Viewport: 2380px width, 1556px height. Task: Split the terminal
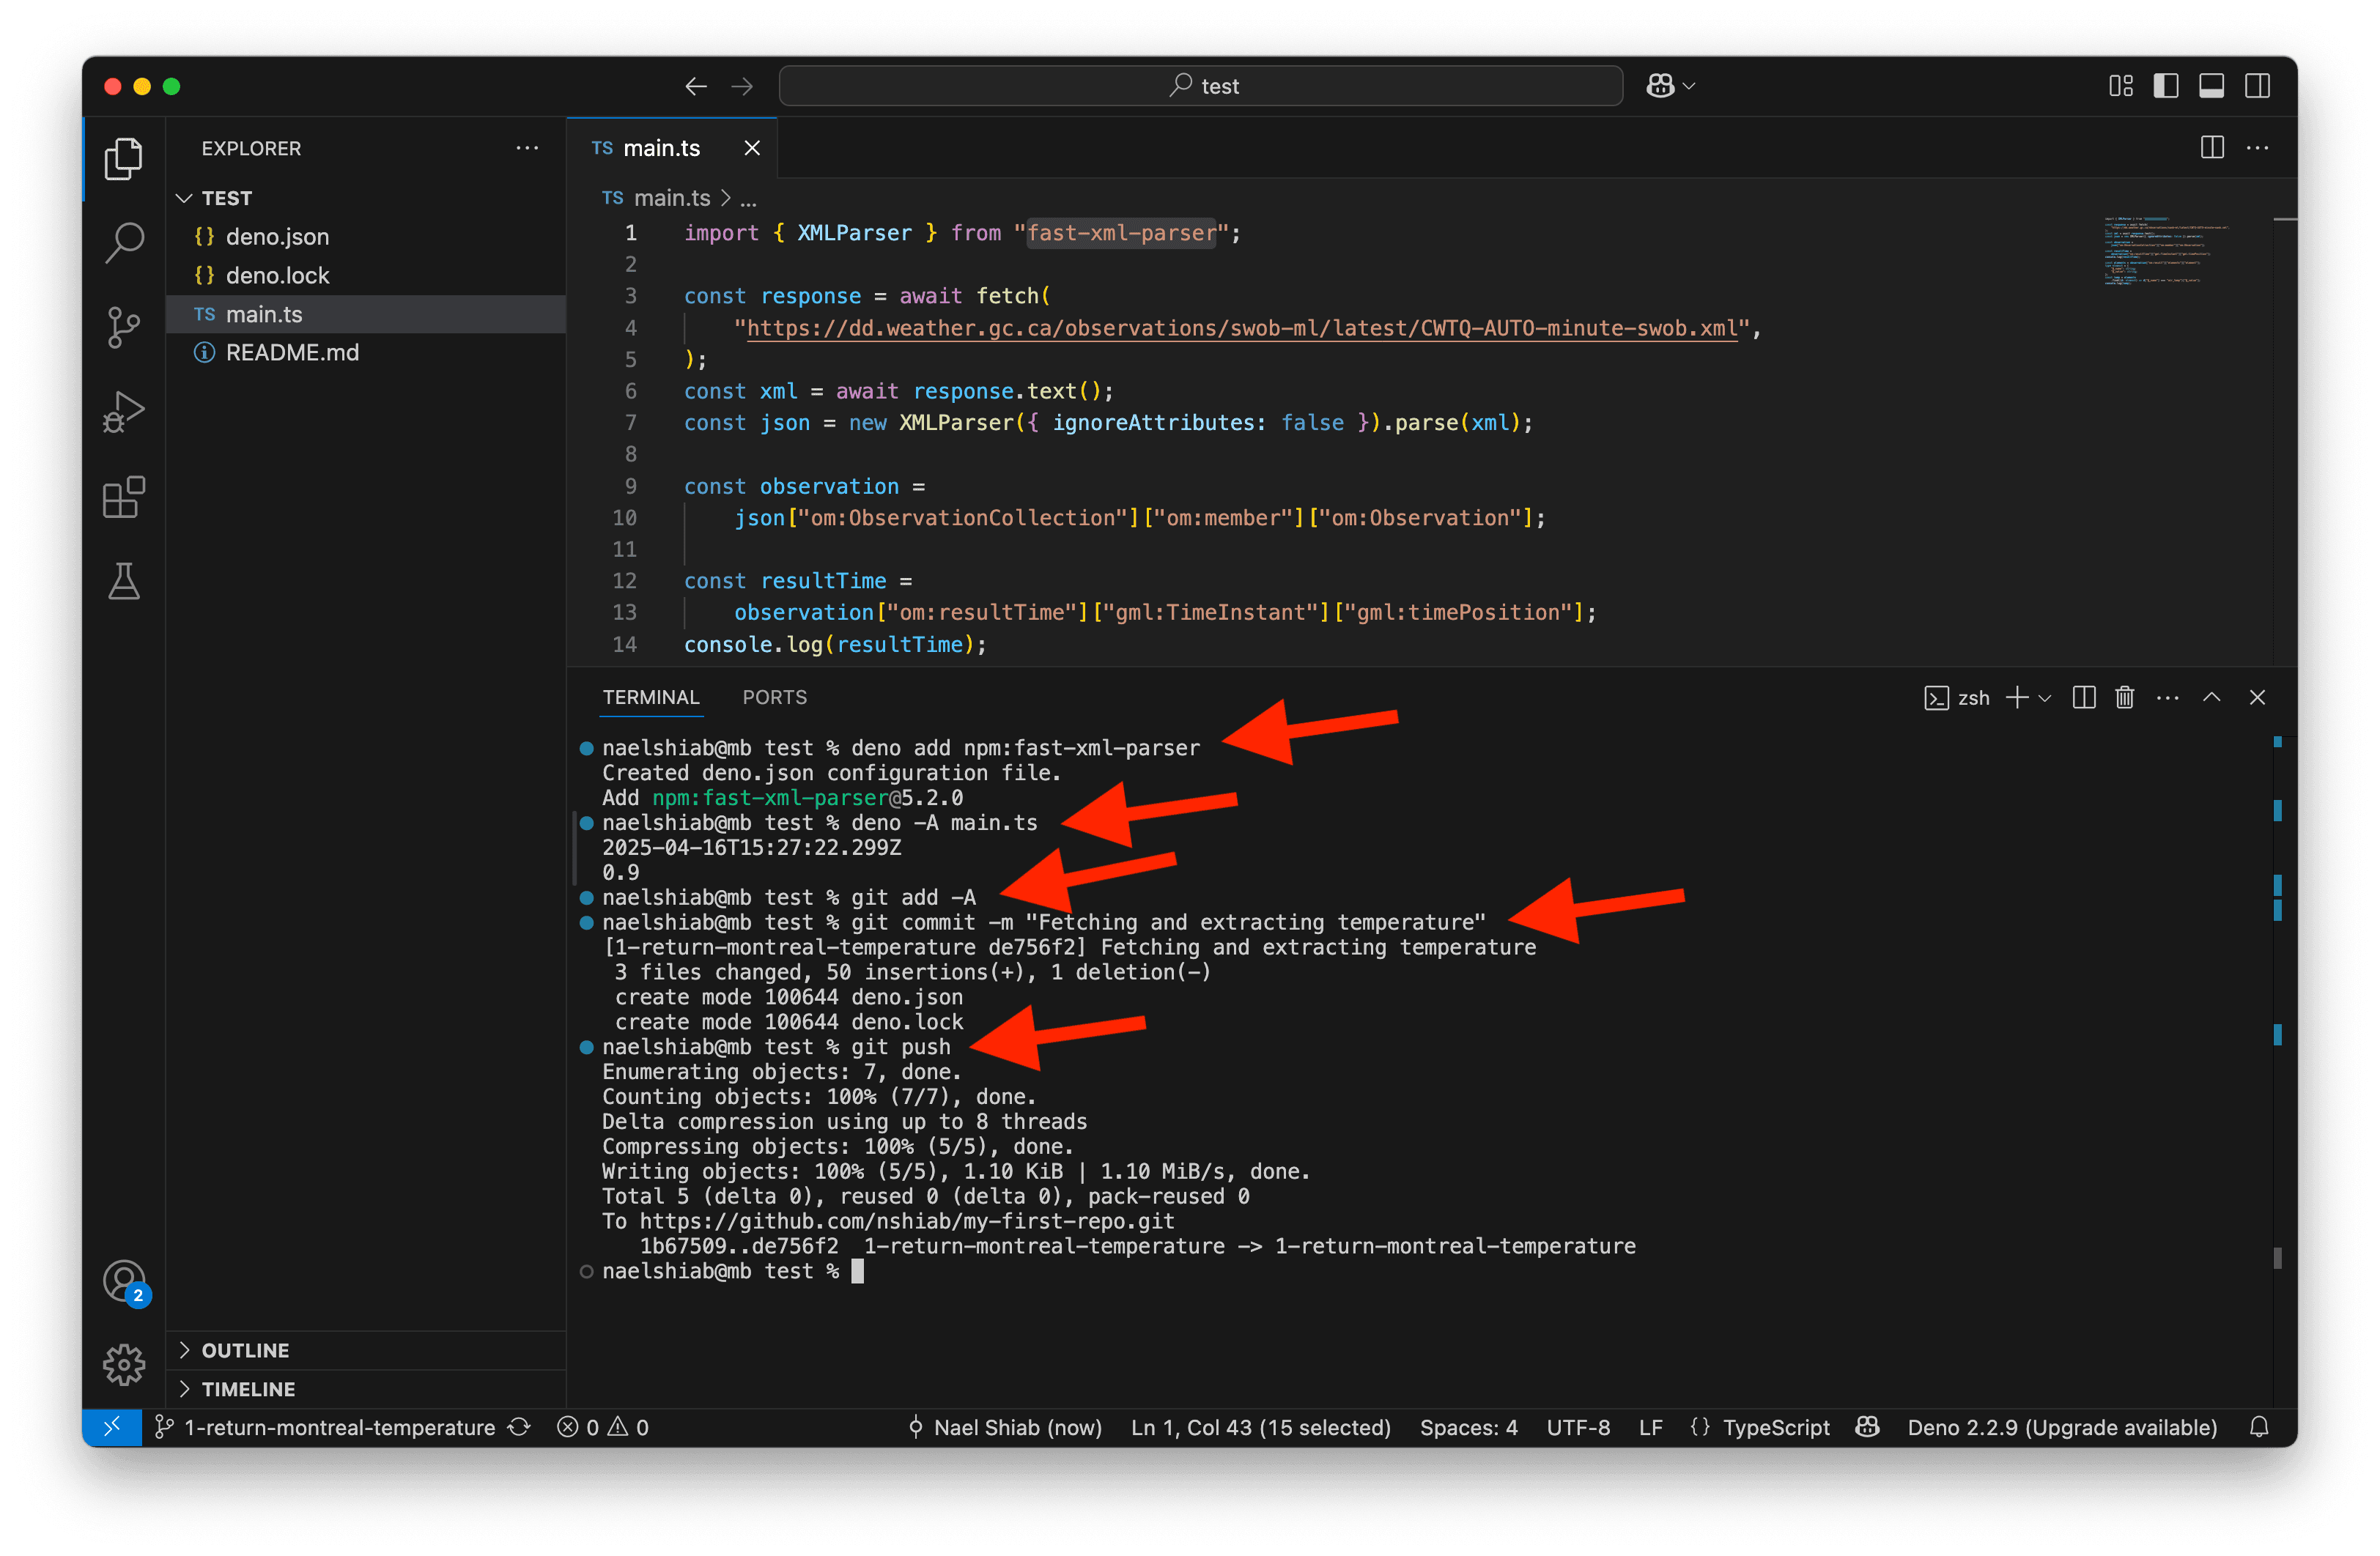[2084, 698]
